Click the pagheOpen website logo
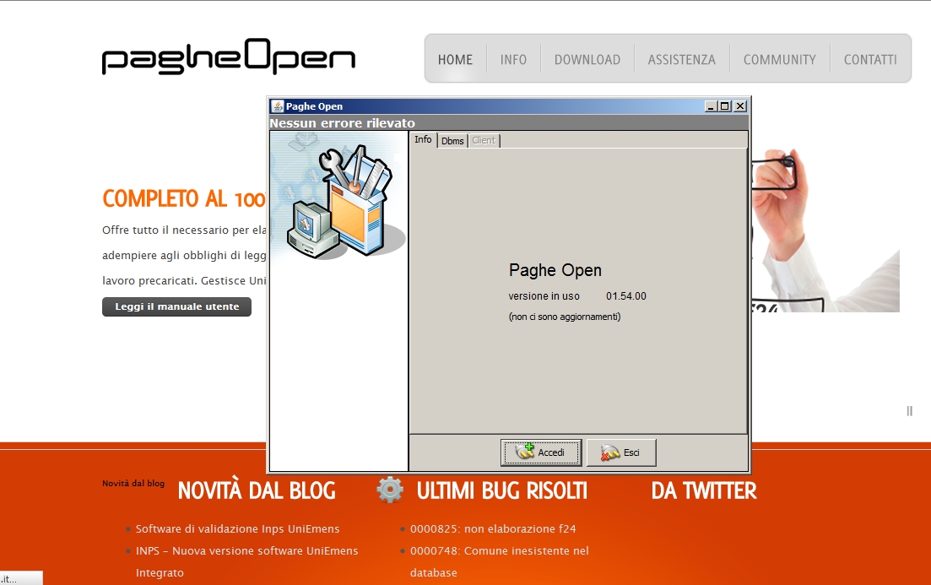The height and width of the screenshot is (585, 931). pos(229,57)
